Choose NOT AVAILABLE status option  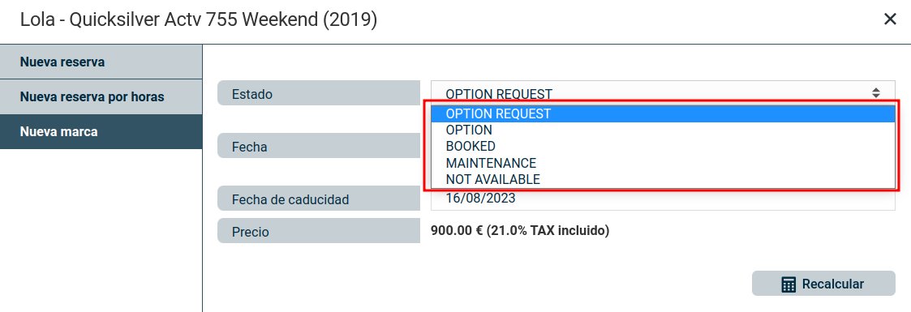click(663, 179)
